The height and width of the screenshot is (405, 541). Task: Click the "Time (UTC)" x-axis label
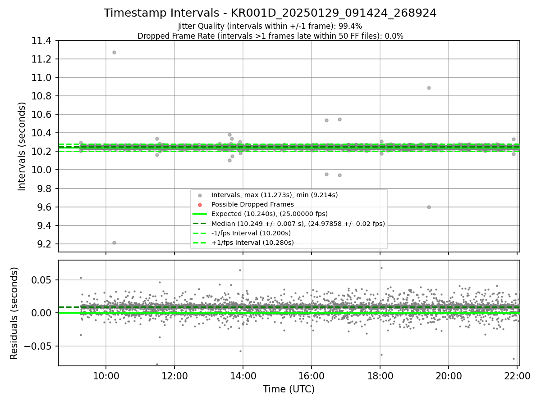pos(289,389)
